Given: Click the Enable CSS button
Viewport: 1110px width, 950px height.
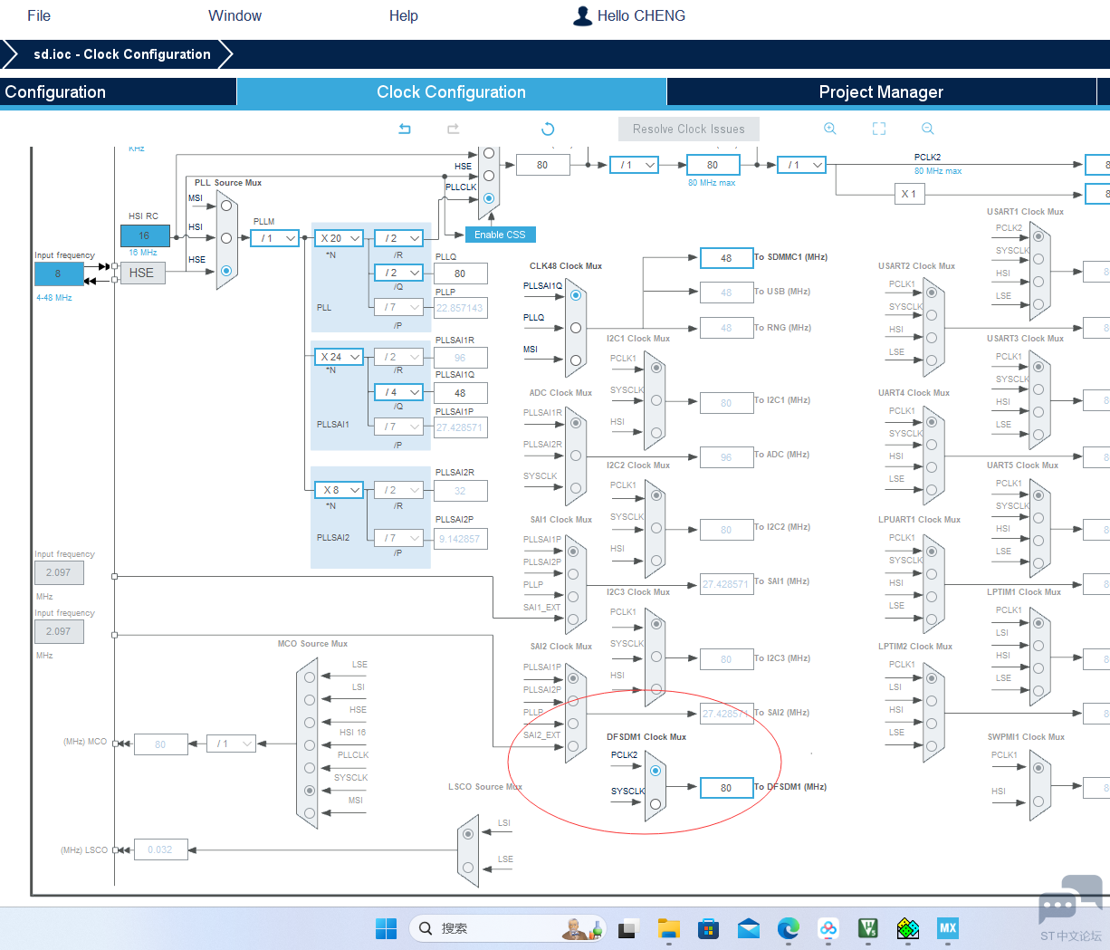Looking at the screenshot, I should tap(500, 235).
